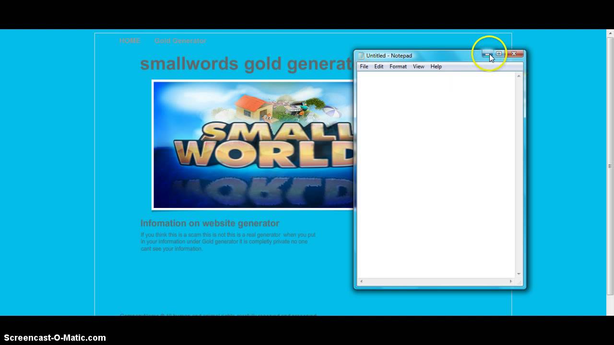Open the Help menu in Notepad

point(436,67)
